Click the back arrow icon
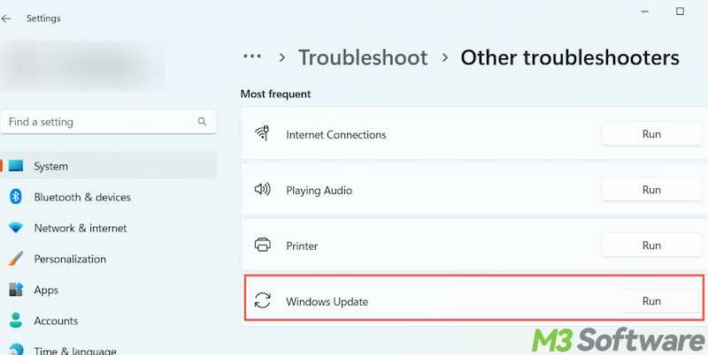 (x=6, y=19)
